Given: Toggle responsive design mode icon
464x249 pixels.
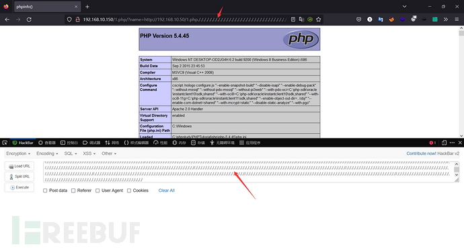Looking at the screenshot, I should (x=444, y=143).
